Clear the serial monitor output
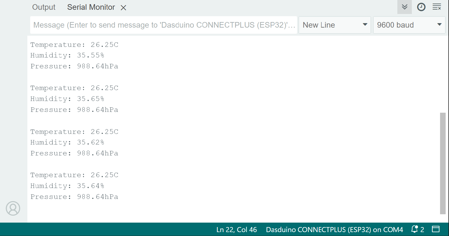 click(437, 7)
